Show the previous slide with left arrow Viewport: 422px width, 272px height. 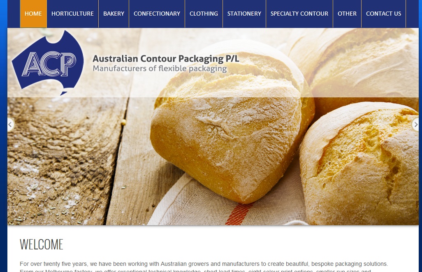pos(10,125)
